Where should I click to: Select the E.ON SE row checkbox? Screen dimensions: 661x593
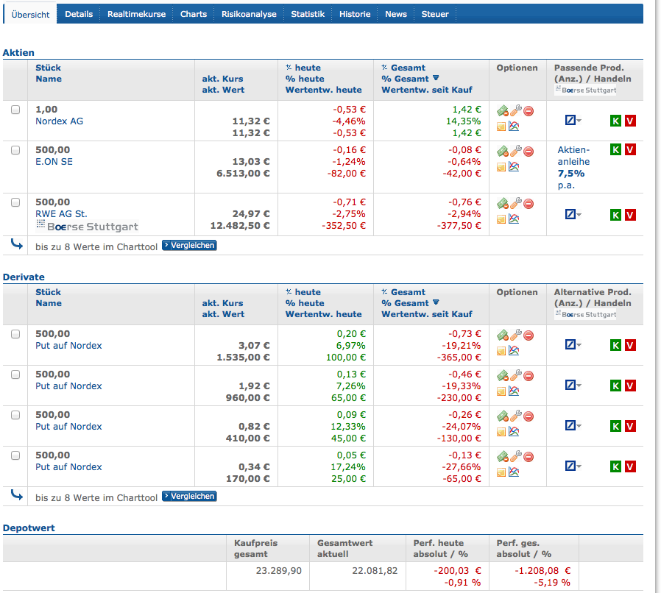click(x=15, y=149)
